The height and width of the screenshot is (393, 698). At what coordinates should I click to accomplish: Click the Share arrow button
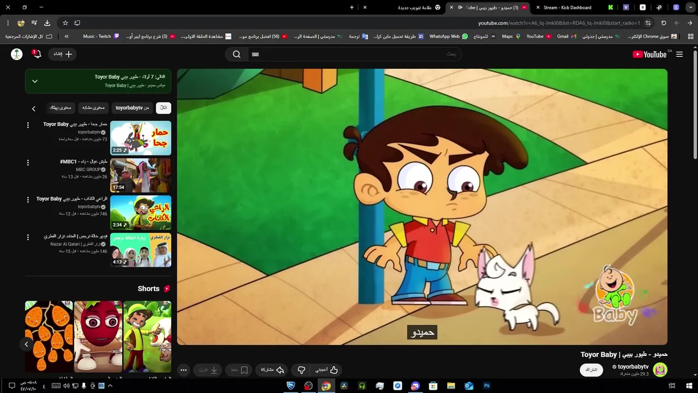[273, 370]
